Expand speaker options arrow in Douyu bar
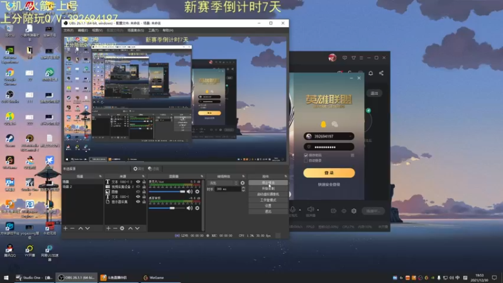 tap(318, 210)
